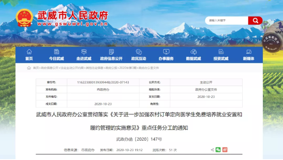
Task: Open the 首页 menu label
Action: [x=29, y=58]
